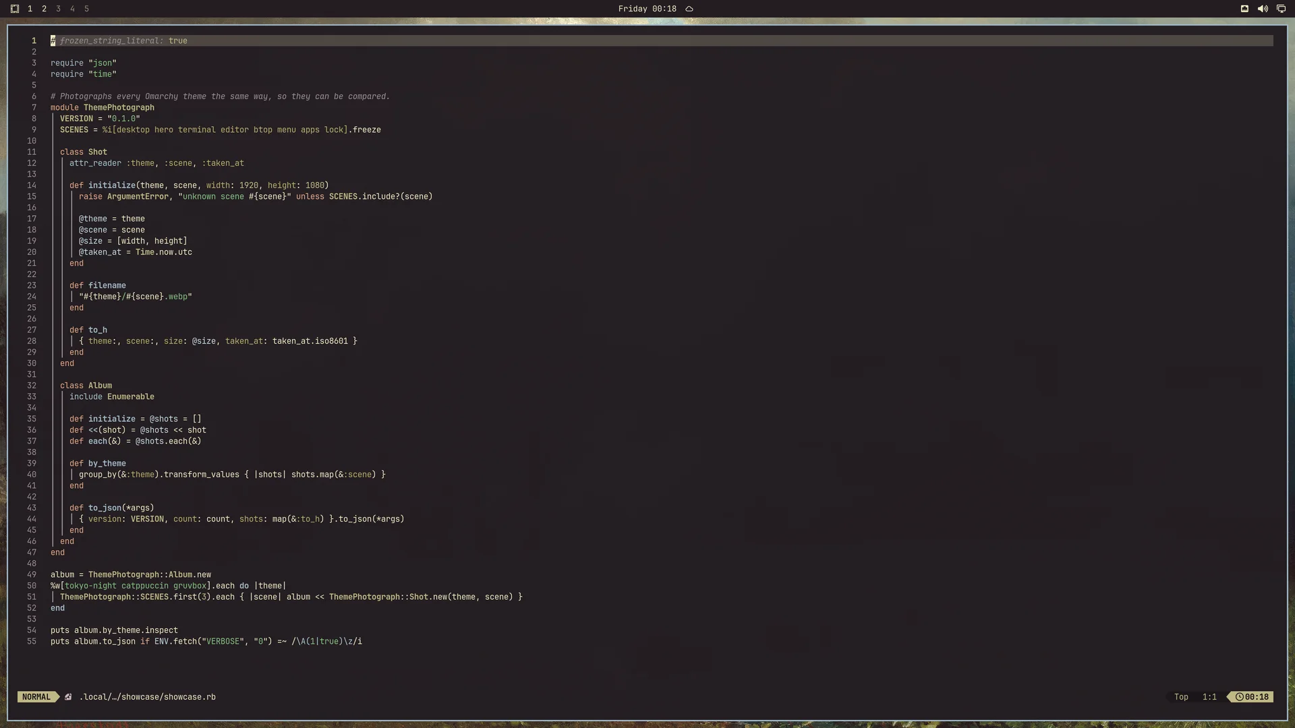The width and height of the screenshot is (1295, 728).
Task: Click the NORMAL mode indicator
Action: 36,697
